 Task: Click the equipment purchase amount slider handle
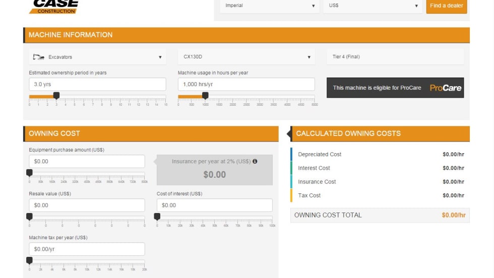(29, 173)
